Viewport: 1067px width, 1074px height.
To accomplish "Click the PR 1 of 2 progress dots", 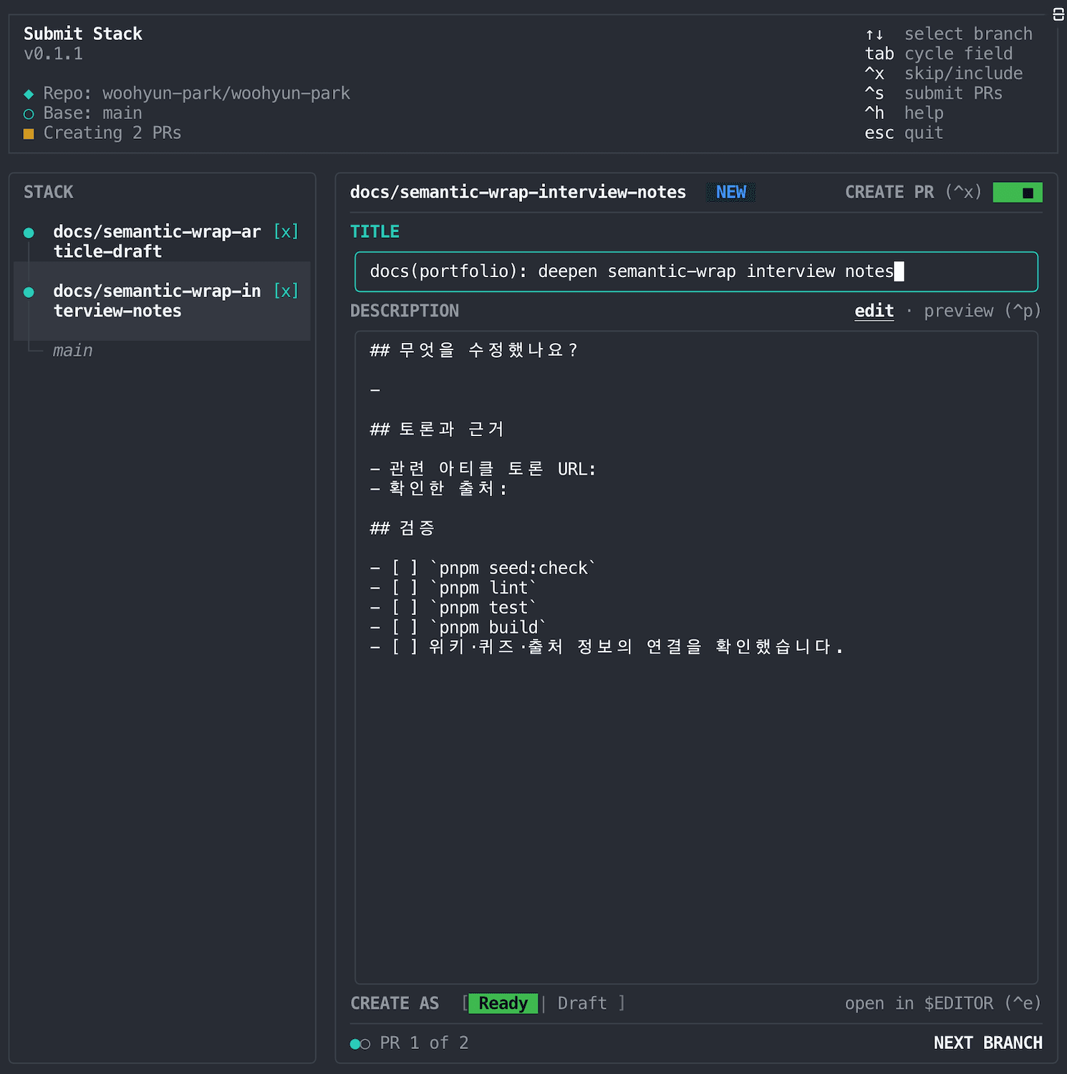I will pyautogui.click(x=360, y=1044).
